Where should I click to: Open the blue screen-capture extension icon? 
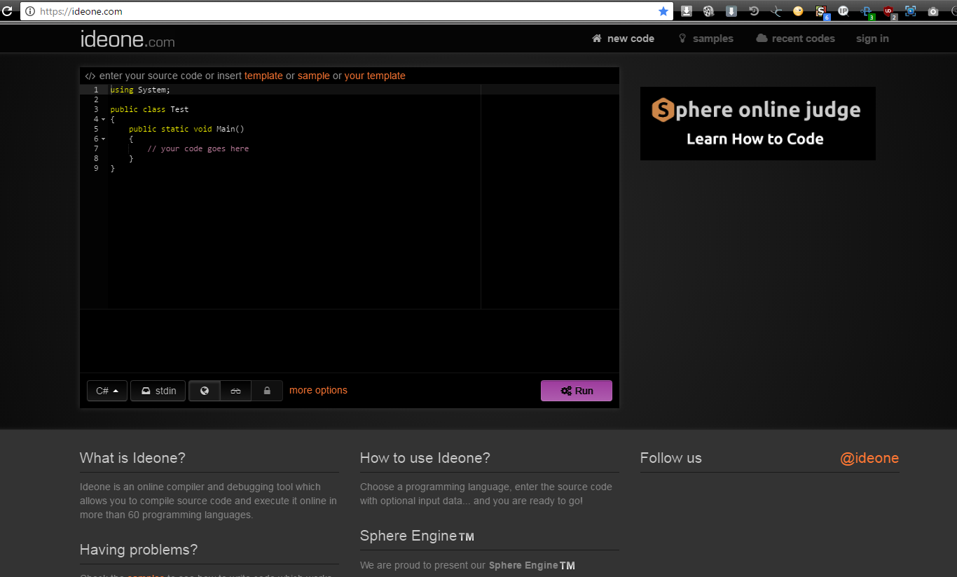coord(911,11)
